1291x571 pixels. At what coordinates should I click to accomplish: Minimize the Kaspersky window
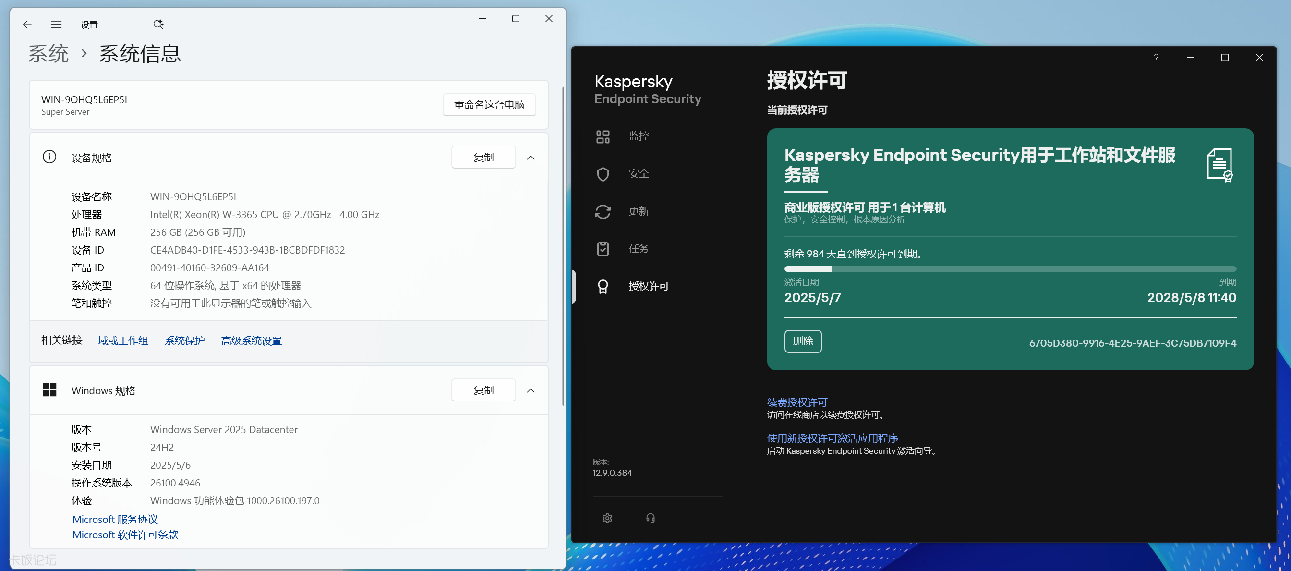[1191, 58]
